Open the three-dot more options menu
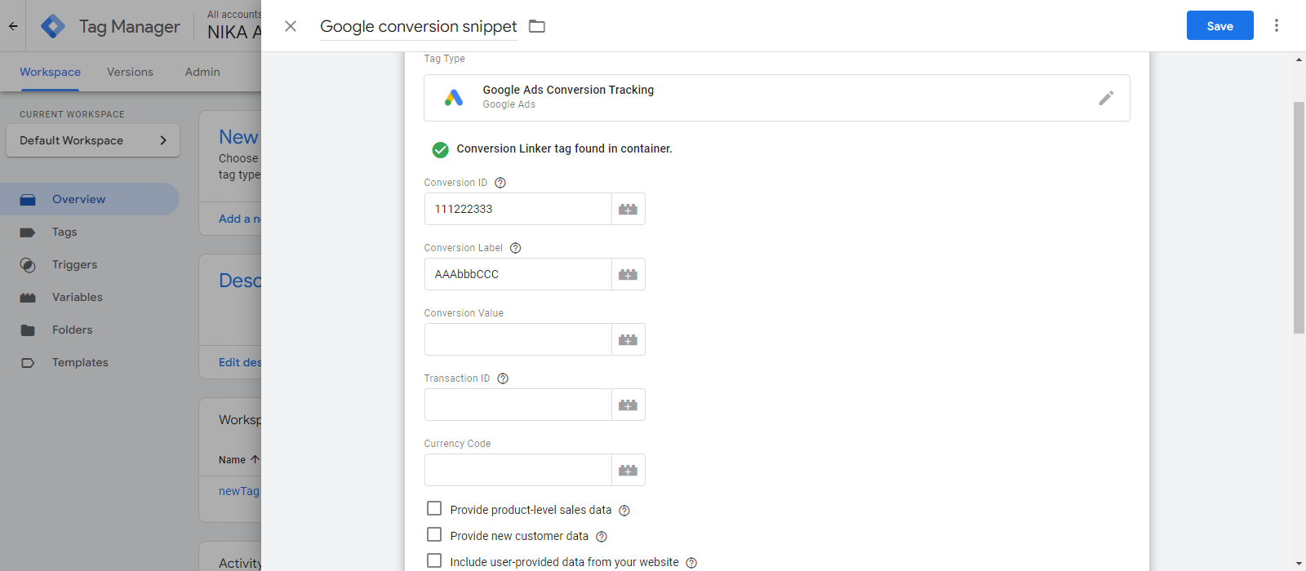Screen dimensions: 1306x571 click(x=1277, y=25)
